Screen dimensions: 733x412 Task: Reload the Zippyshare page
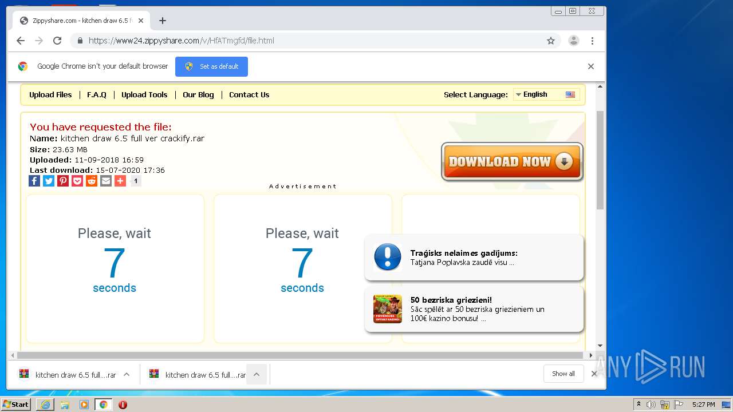57,41
